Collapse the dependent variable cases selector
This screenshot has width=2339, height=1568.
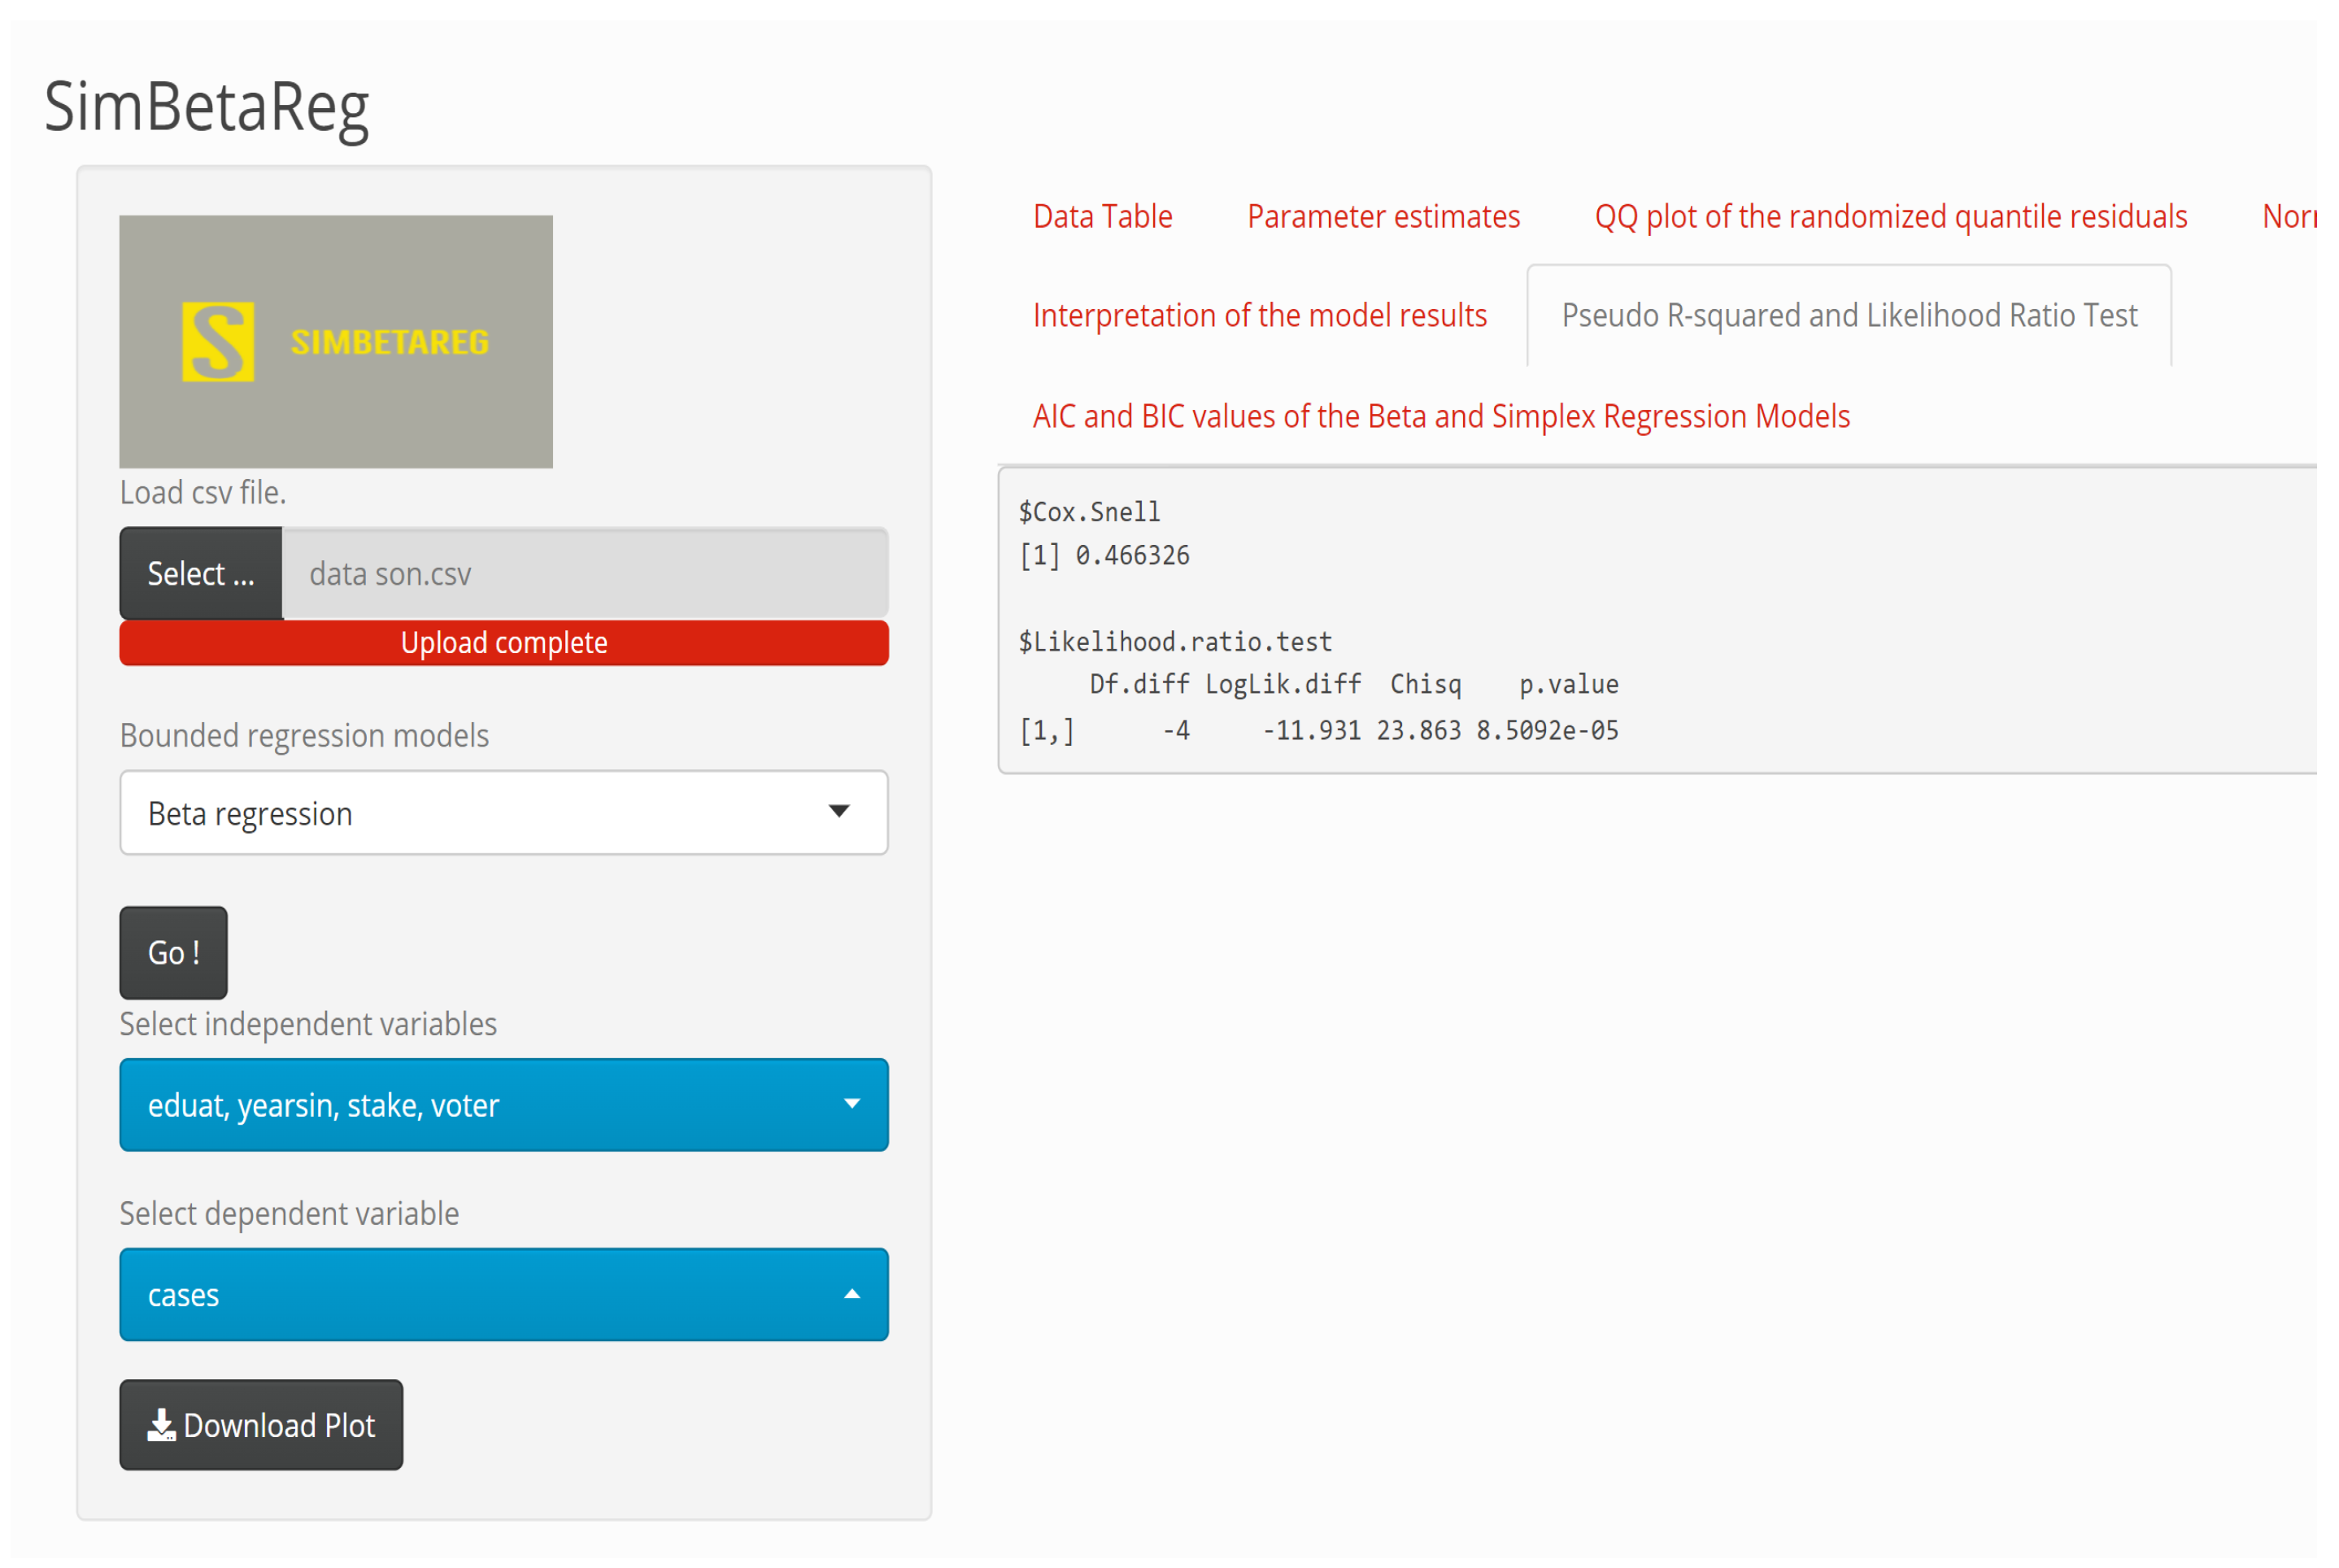pyautogui.click(x=503, y=1294)
